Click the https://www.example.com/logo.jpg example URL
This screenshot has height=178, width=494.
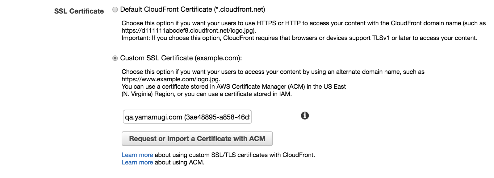point(171,79)
